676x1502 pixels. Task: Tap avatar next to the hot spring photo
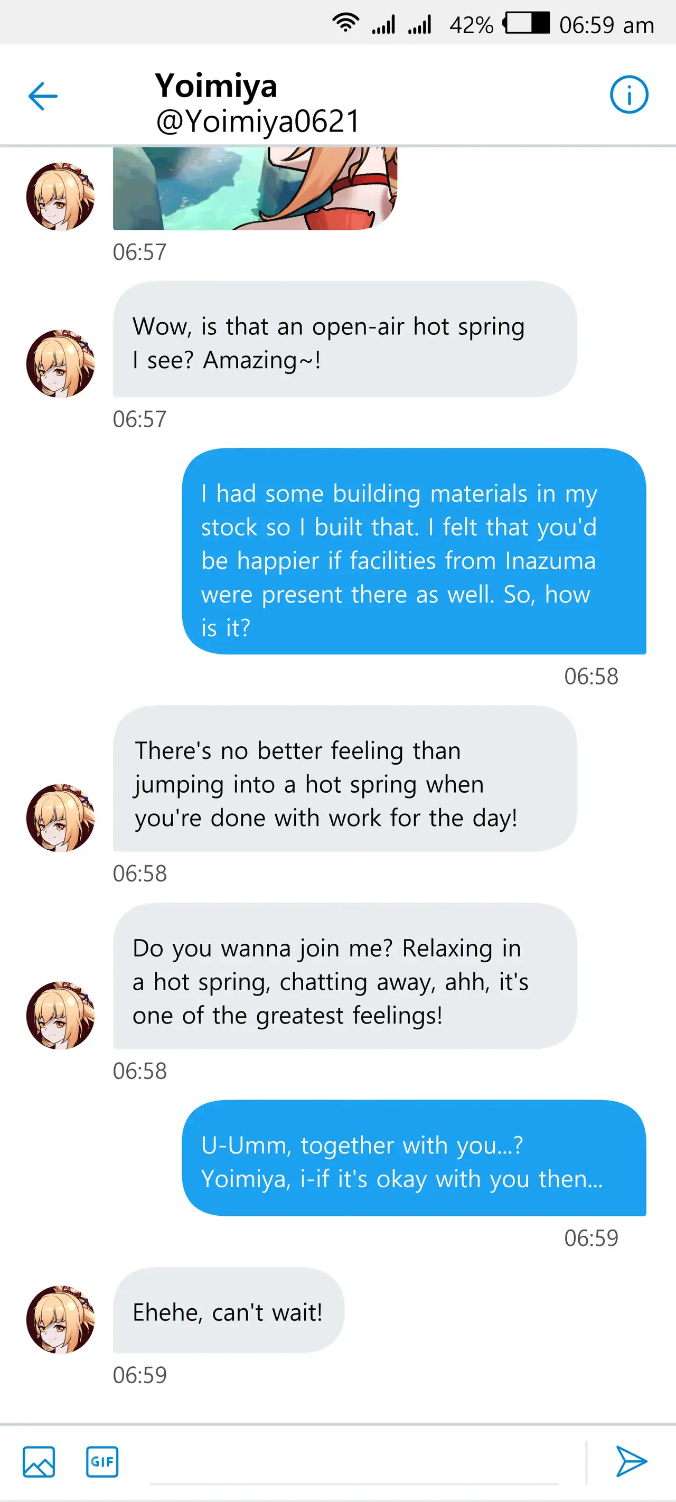pos(61,196)
